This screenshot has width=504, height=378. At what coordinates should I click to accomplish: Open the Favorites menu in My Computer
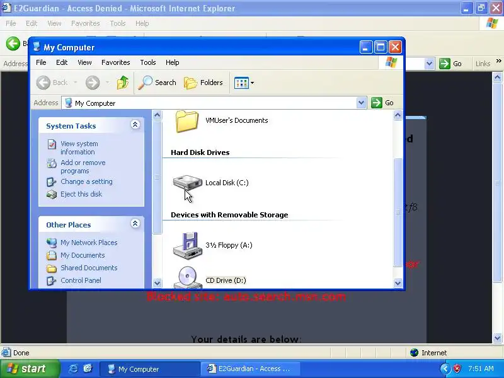pos(116,62)
